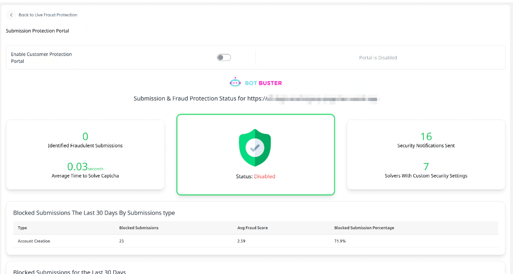Click 'Solvers With Custom Security Settings' label
513x274 pixels.
click(426, 175)
